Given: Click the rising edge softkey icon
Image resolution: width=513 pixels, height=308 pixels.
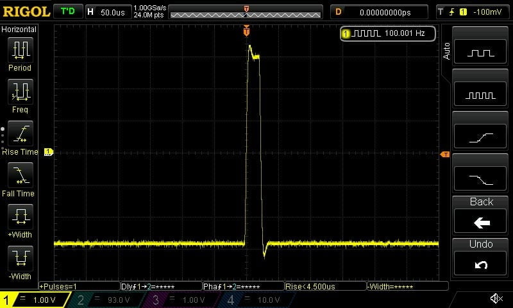Looking at the screenshot, I should (x=480, y=136).
